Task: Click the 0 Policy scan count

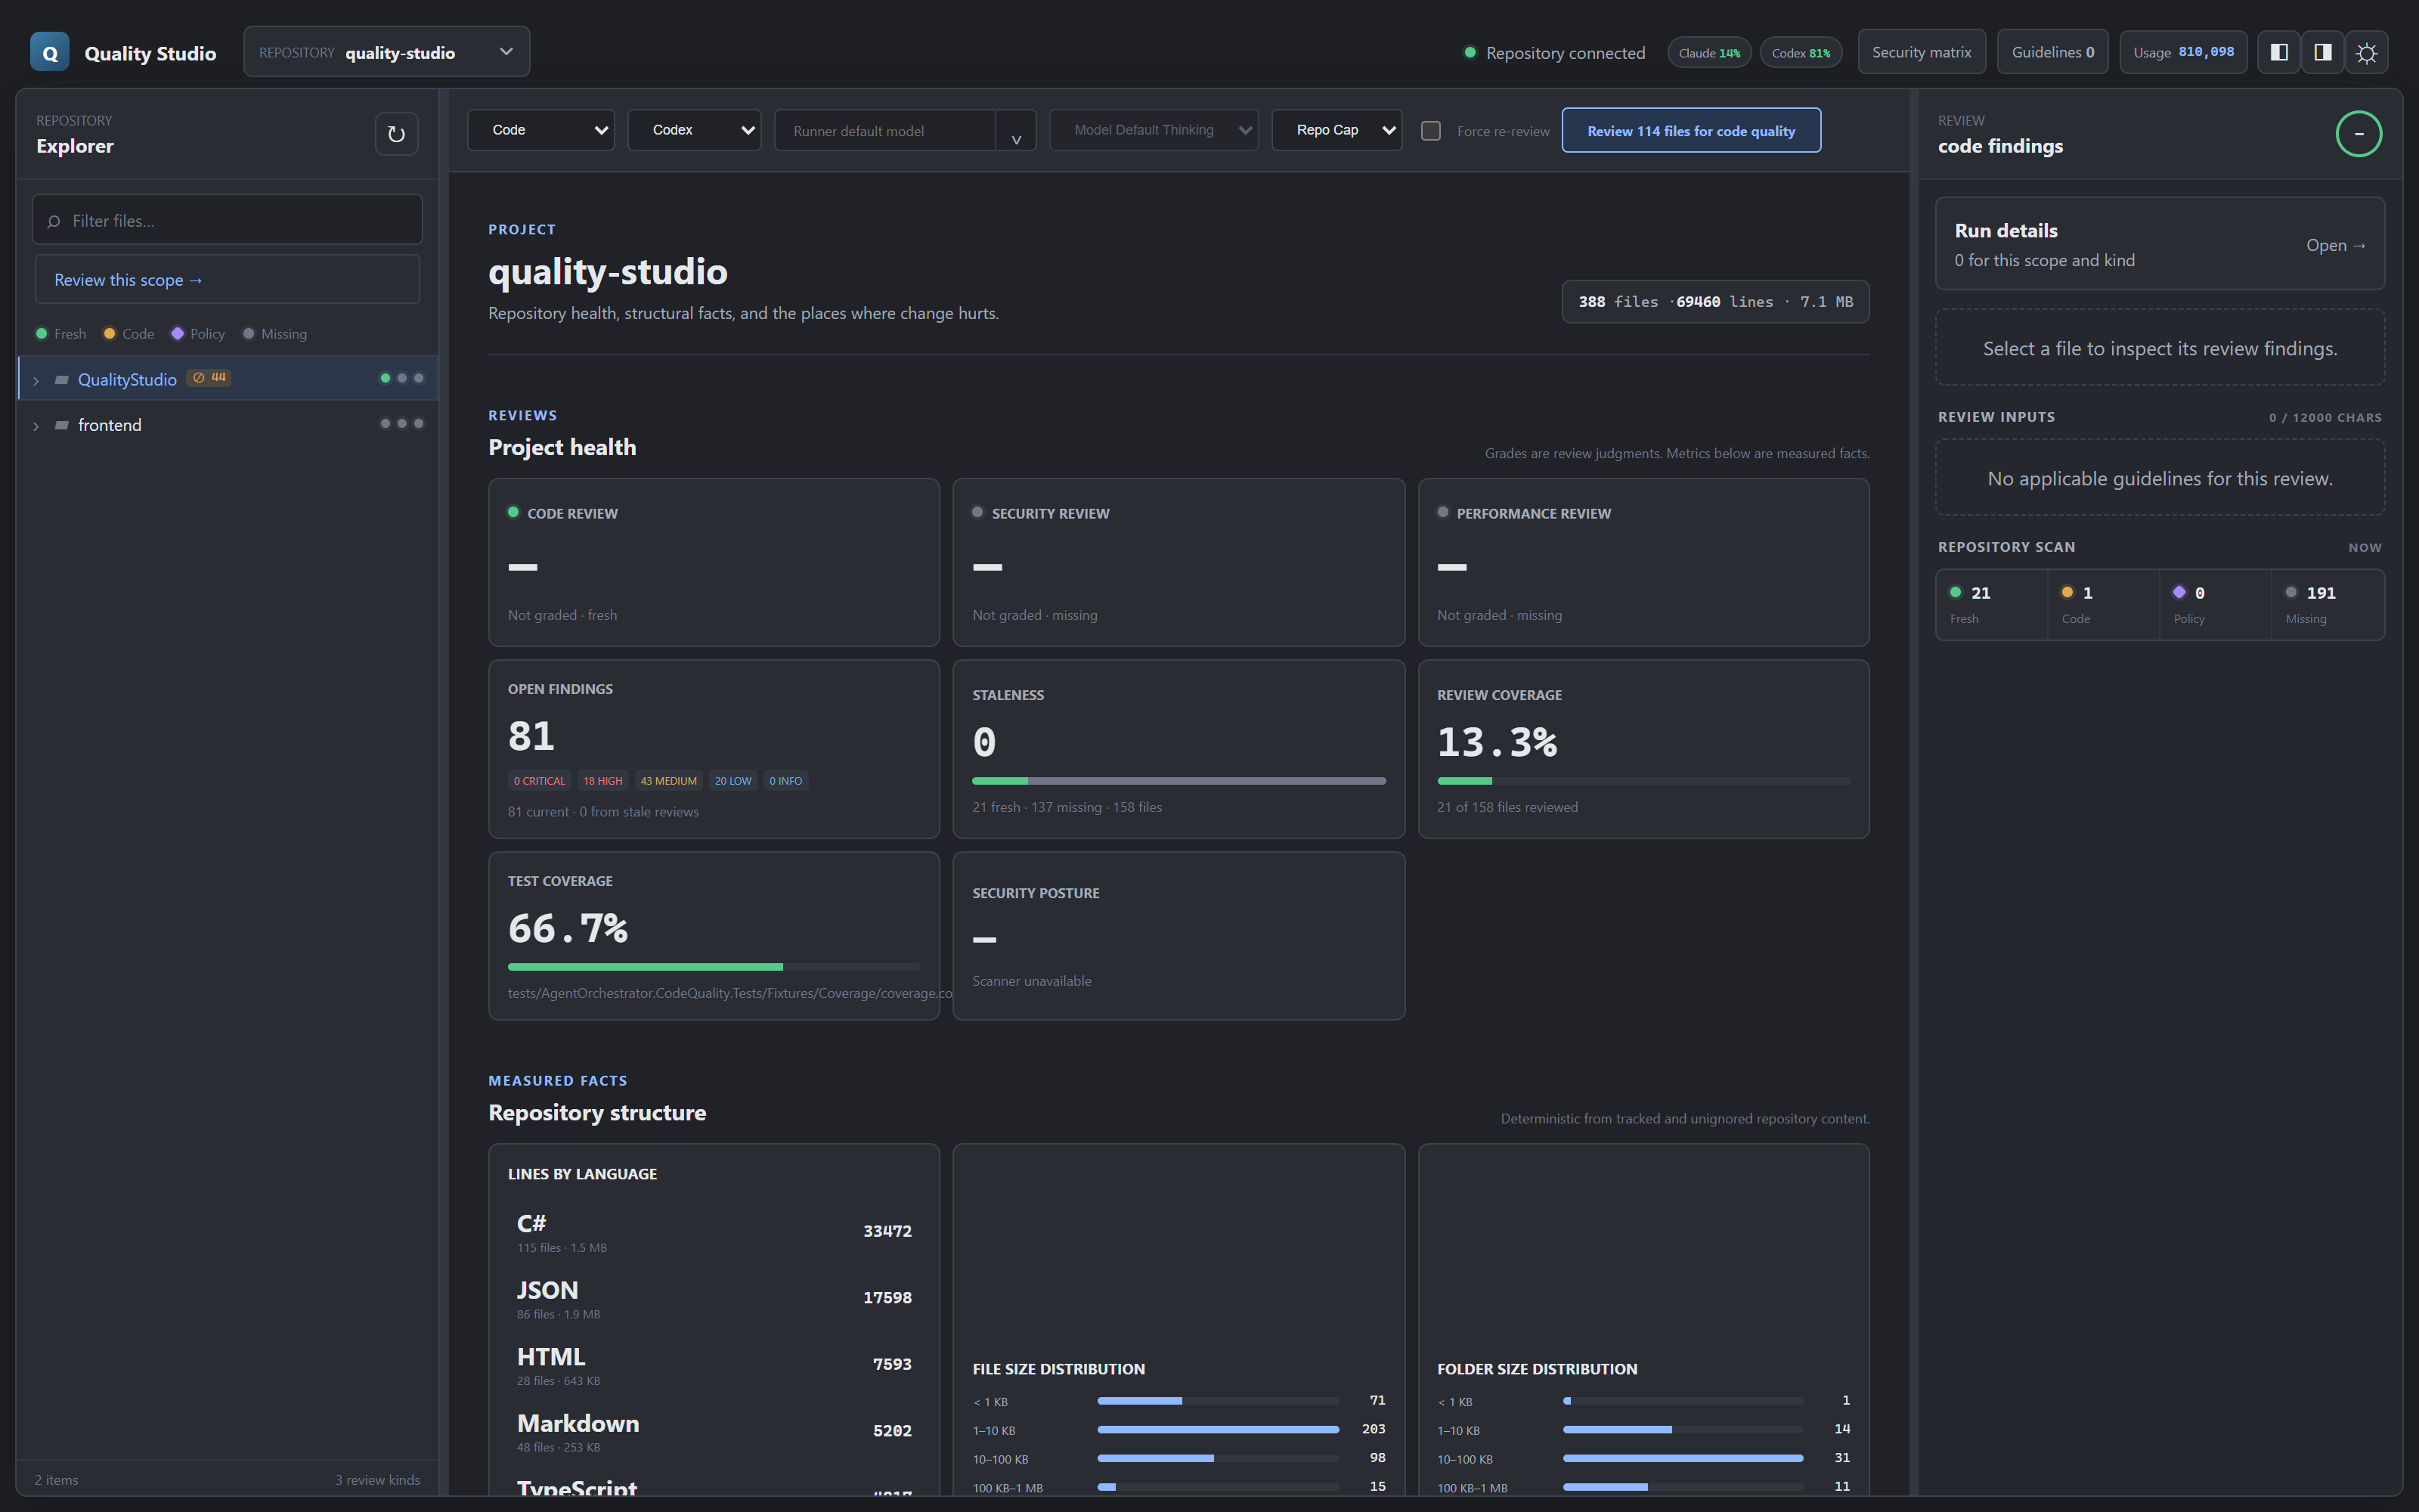Action: click(2215, 604)
